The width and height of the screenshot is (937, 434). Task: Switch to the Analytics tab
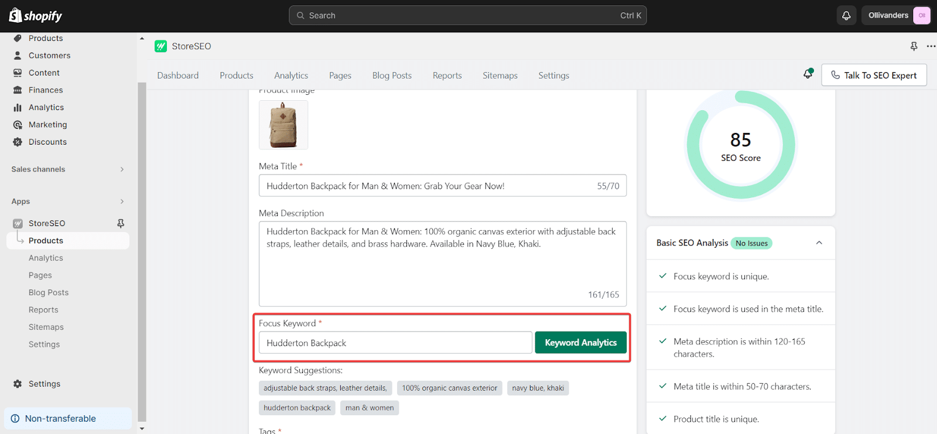tap(291, 76)
